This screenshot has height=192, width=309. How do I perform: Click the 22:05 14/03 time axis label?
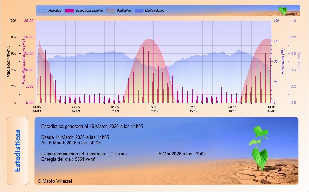tap(76, 109)
